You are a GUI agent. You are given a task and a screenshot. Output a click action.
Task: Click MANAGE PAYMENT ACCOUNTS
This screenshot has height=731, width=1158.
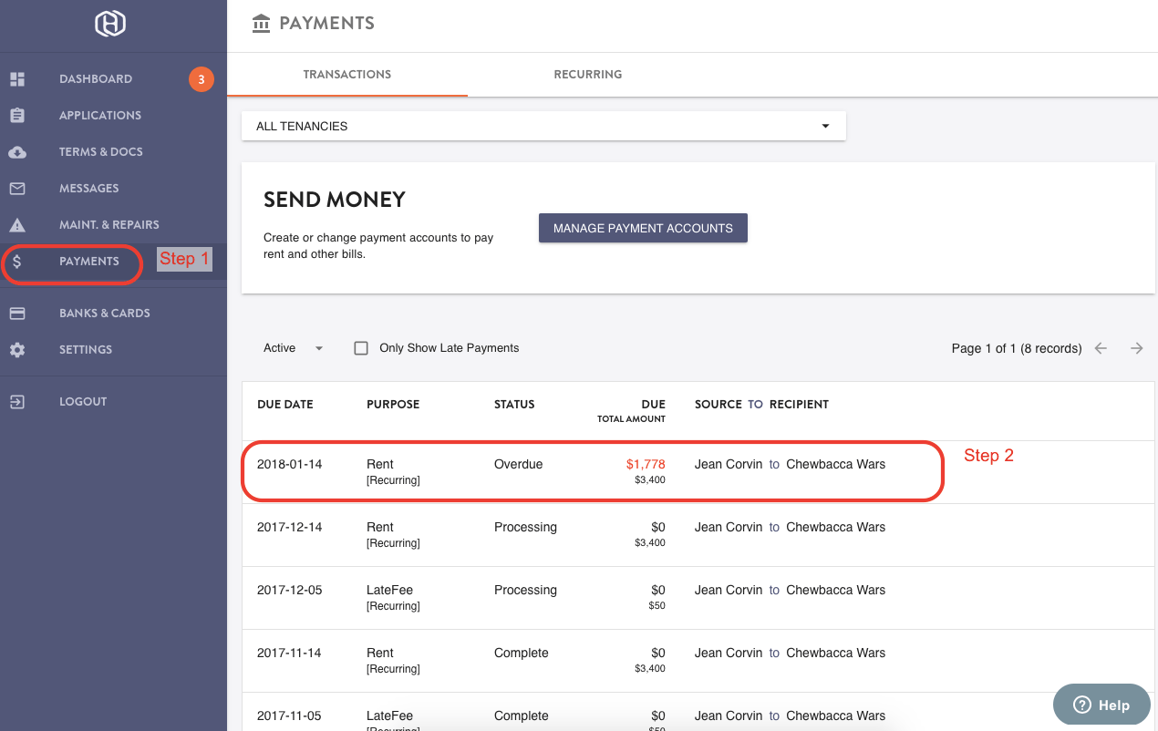[x=643, y=228]
